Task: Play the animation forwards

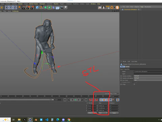Action: click(75, 100)
